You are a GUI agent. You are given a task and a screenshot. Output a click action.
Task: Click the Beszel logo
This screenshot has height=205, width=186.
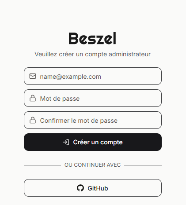pyautogui.click(x=92, y=38)
